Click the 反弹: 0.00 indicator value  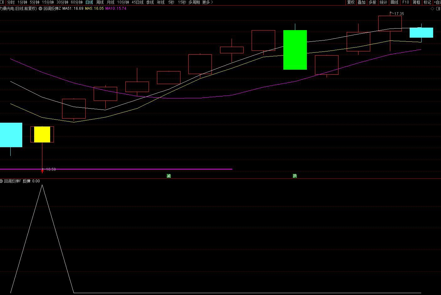point(31,181)
